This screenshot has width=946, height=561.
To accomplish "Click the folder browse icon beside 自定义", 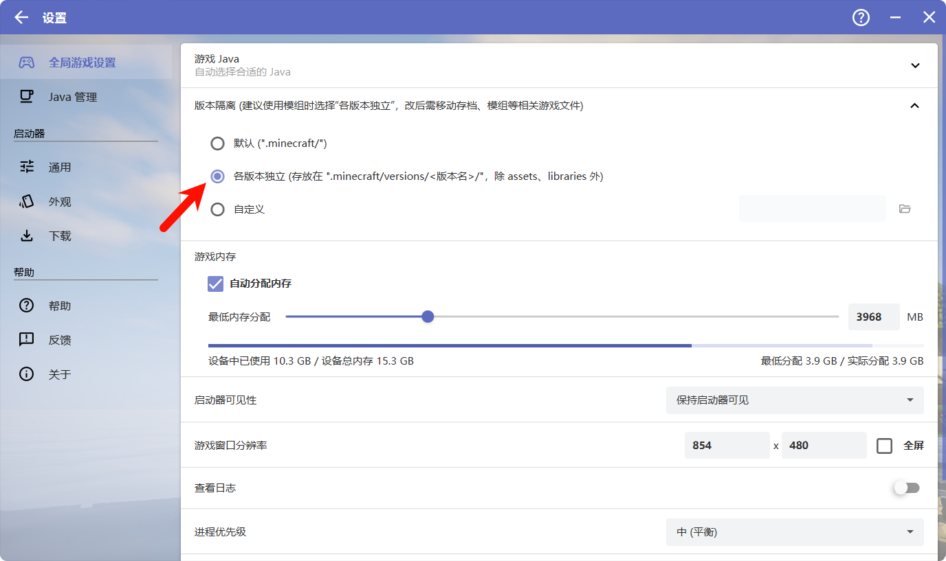I will point(905,209).
